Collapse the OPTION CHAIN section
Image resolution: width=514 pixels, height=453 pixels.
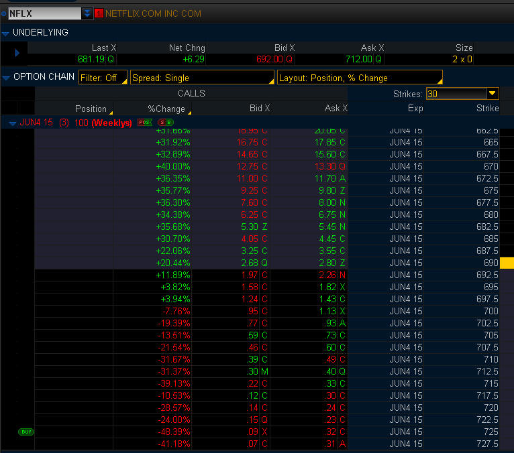[x=6, y=78]
